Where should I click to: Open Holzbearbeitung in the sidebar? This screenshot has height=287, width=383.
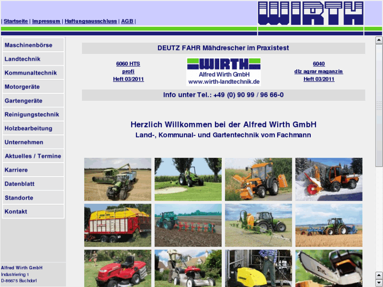(x=33, y=128)
